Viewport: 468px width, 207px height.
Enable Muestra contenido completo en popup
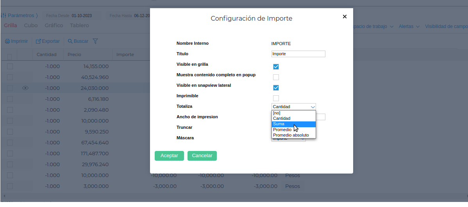click(x=276, y=77)
